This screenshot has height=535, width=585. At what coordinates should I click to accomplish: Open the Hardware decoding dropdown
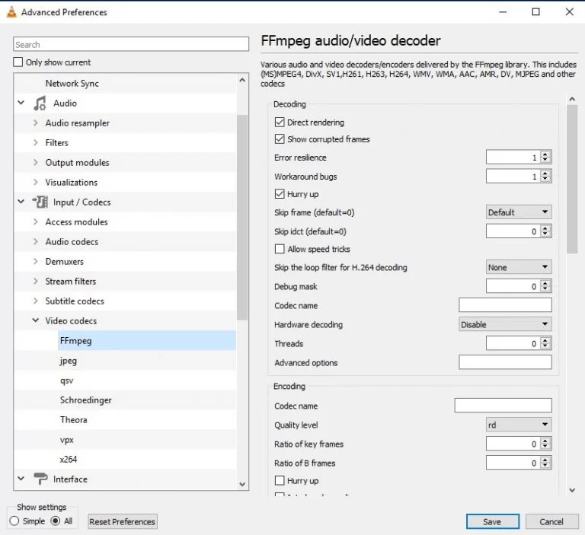(504, 324)
